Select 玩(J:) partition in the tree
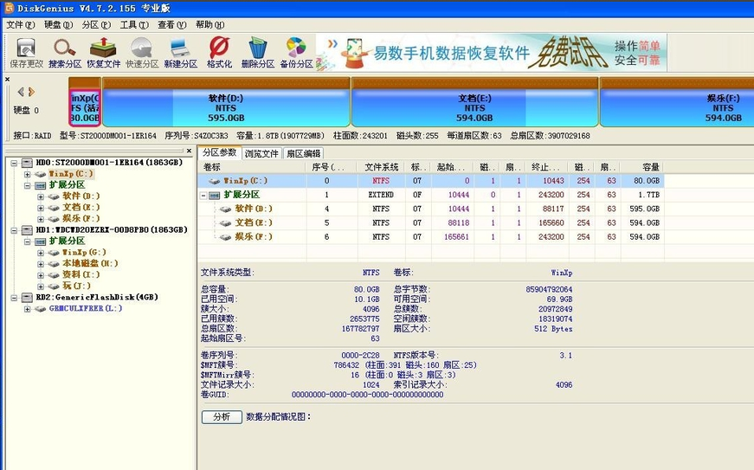The image size is (754, 470). pos(76,286)
